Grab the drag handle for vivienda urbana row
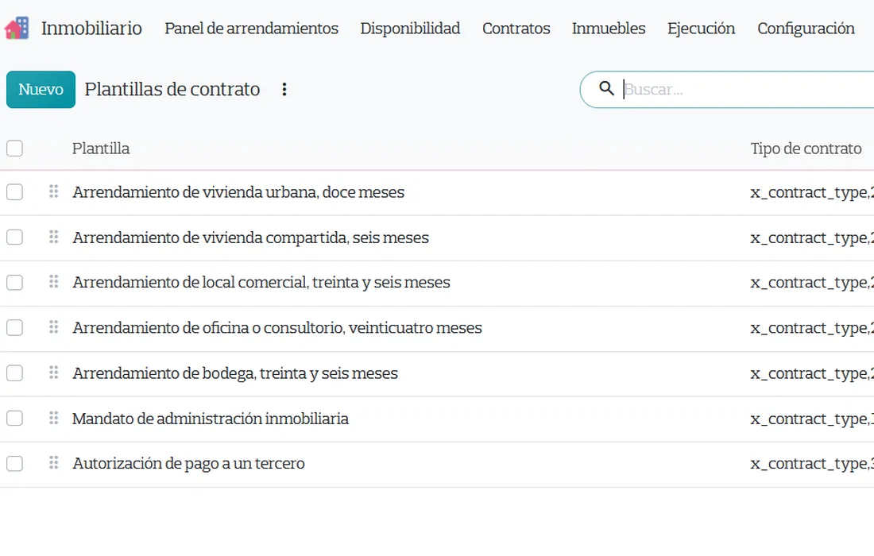 (53, 191)
